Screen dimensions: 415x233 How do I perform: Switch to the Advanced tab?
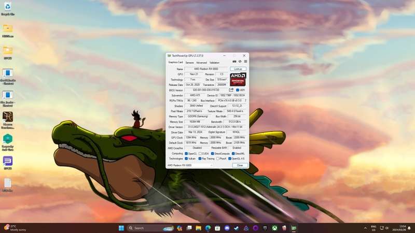coord(201,63)
